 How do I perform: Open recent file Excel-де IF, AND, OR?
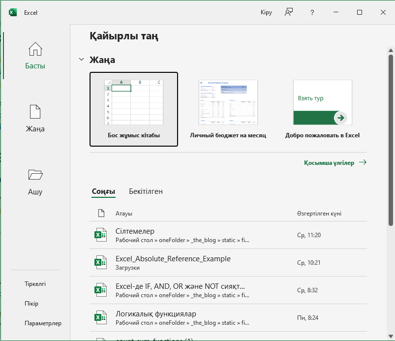point(228,290)
